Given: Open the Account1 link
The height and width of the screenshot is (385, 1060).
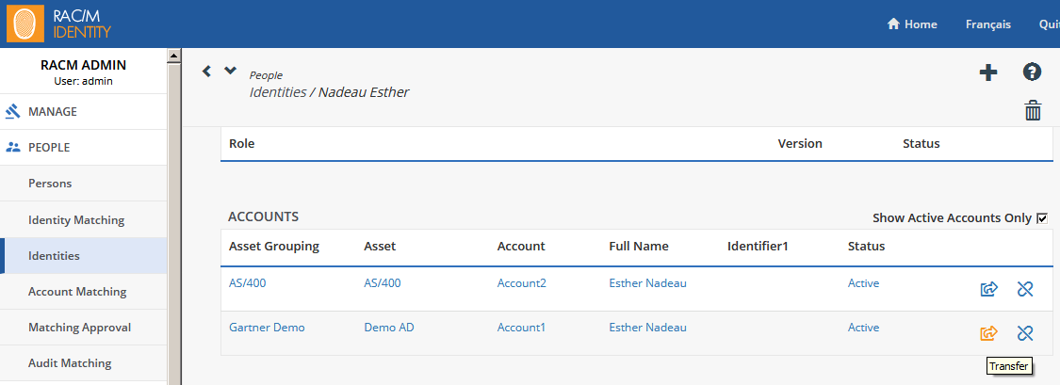Looking at the screenshot, I should tap(521, 328).
